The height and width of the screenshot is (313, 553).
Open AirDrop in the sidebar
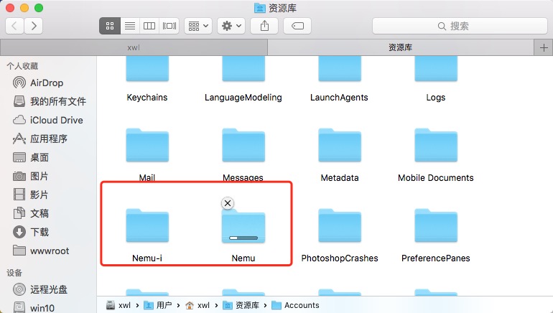pos(47,83)
